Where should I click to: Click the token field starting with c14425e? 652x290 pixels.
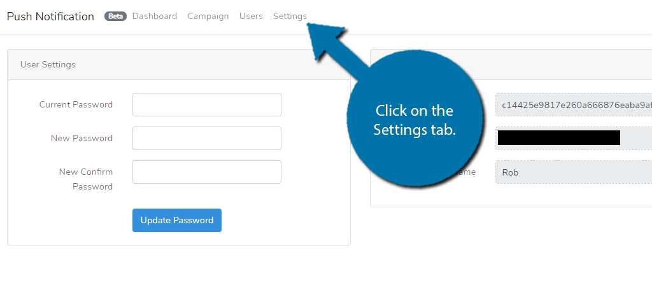pyautogui.click(x=573, y=105)
